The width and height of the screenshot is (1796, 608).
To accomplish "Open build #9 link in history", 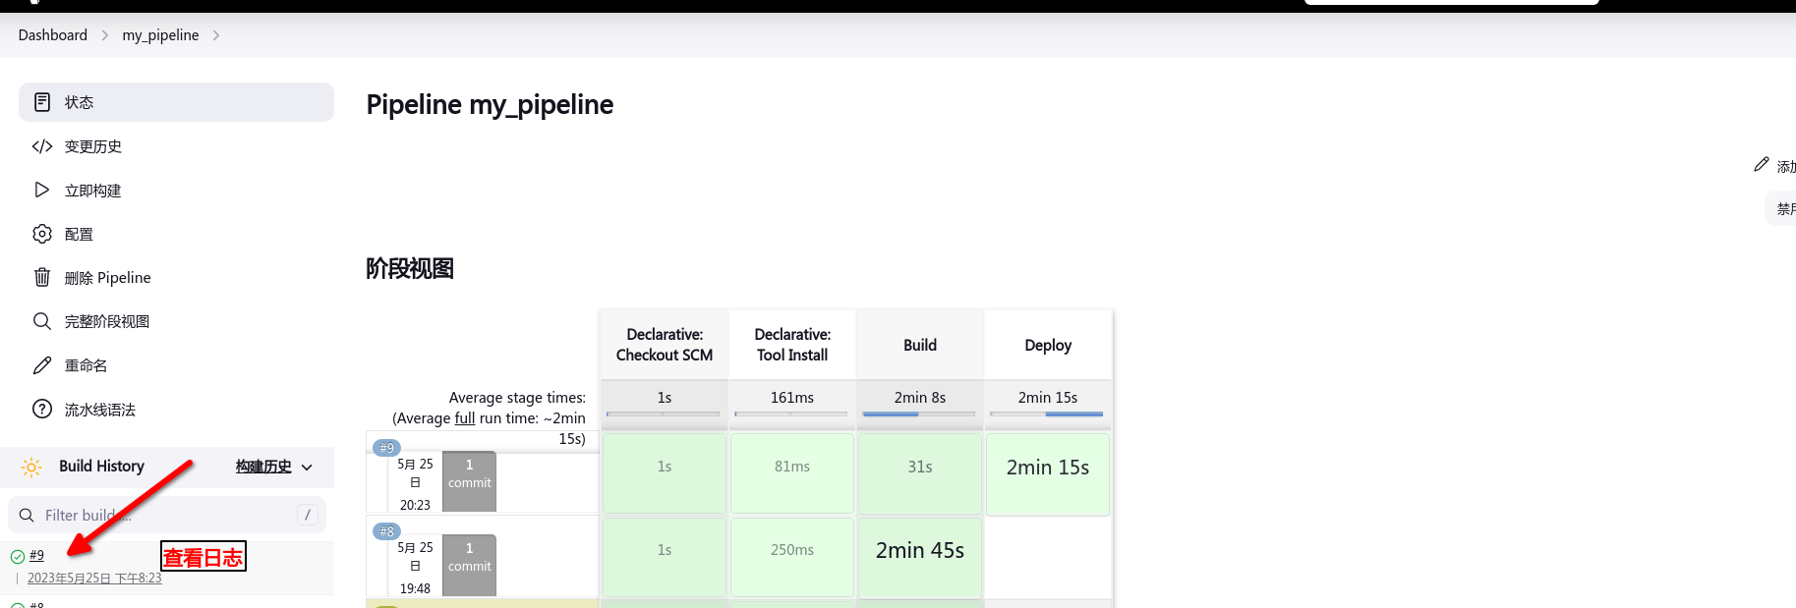I will coord(36,556).
